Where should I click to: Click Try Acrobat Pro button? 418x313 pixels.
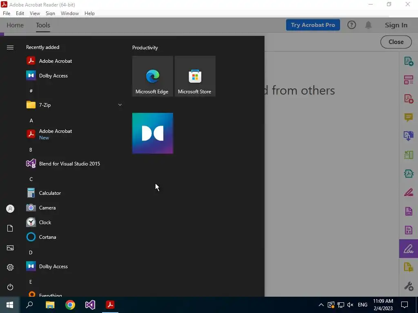pyautogui.click(x=313, y=25)
